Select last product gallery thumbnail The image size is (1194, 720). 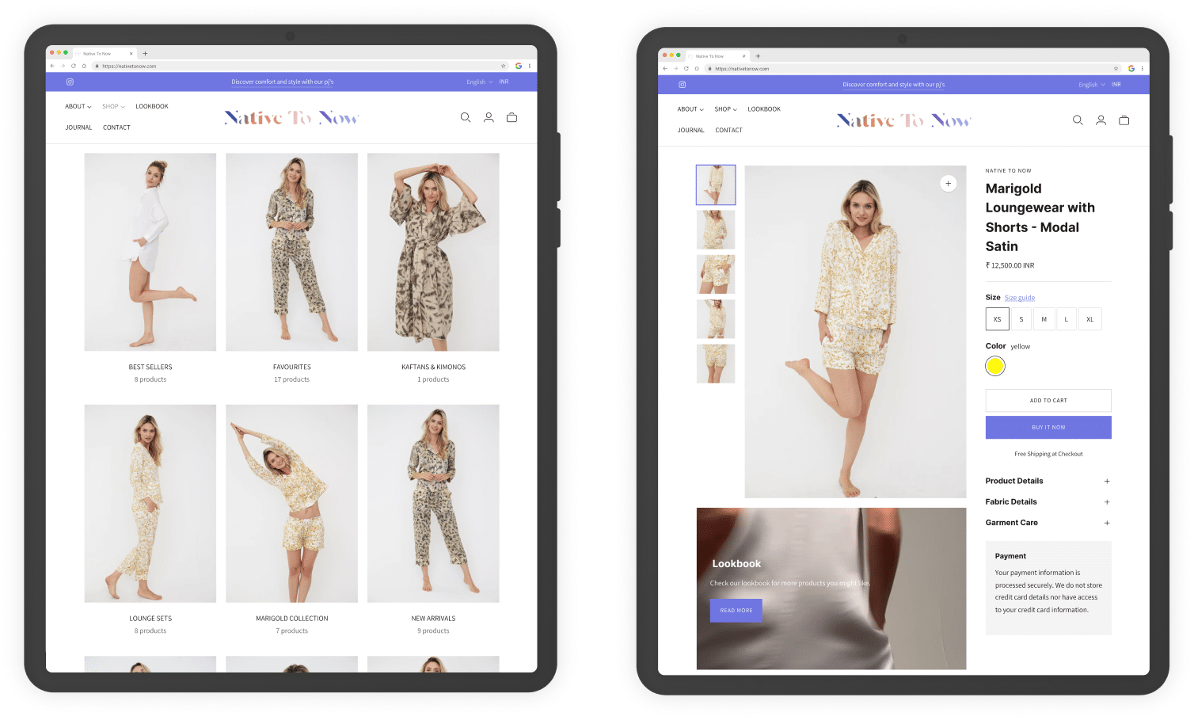pos(716,364)
